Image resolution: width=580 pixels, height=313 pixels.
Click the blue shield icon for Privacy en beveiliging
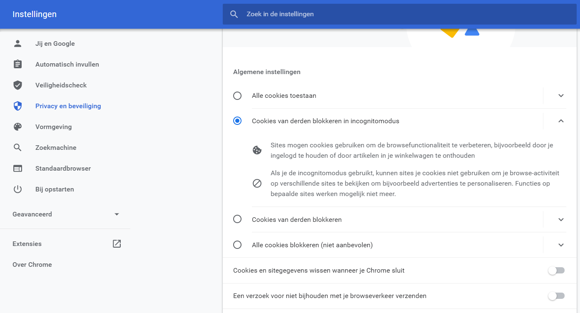point(17,106)
